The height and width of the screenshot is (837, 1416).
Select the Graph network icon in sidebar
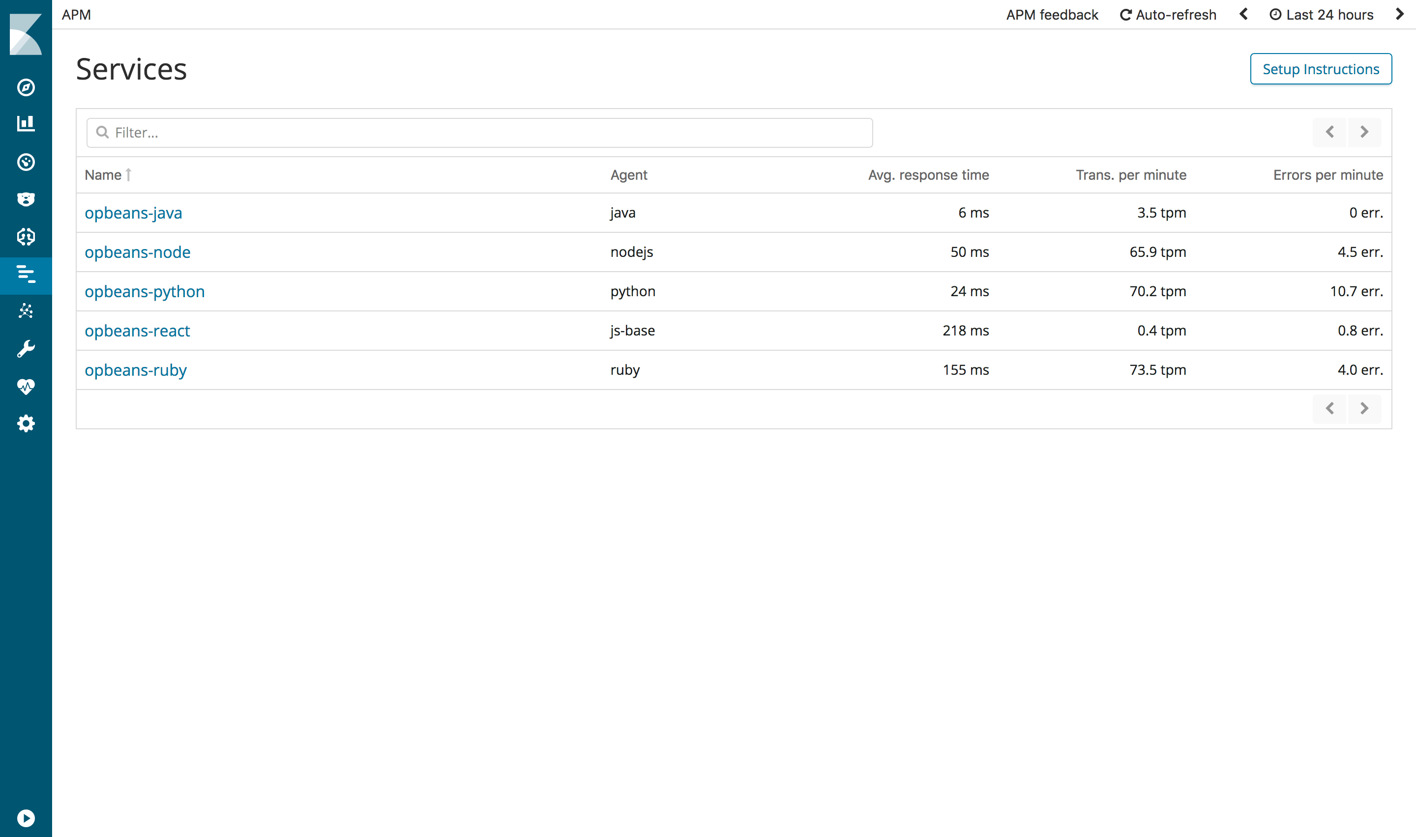(26, 311)
